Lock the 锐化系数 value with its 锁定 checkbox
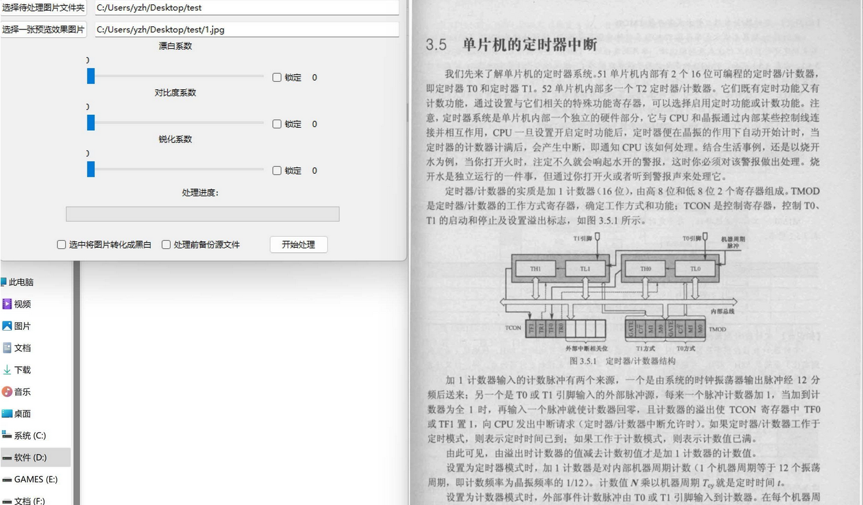This screenshot has width=863, height=505. [277, 171]
